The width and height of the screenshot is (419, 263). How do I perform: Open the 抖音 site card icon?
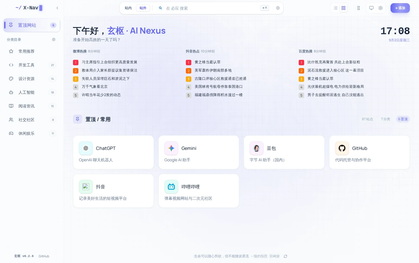pyautogui.click(x=86, y=187)
